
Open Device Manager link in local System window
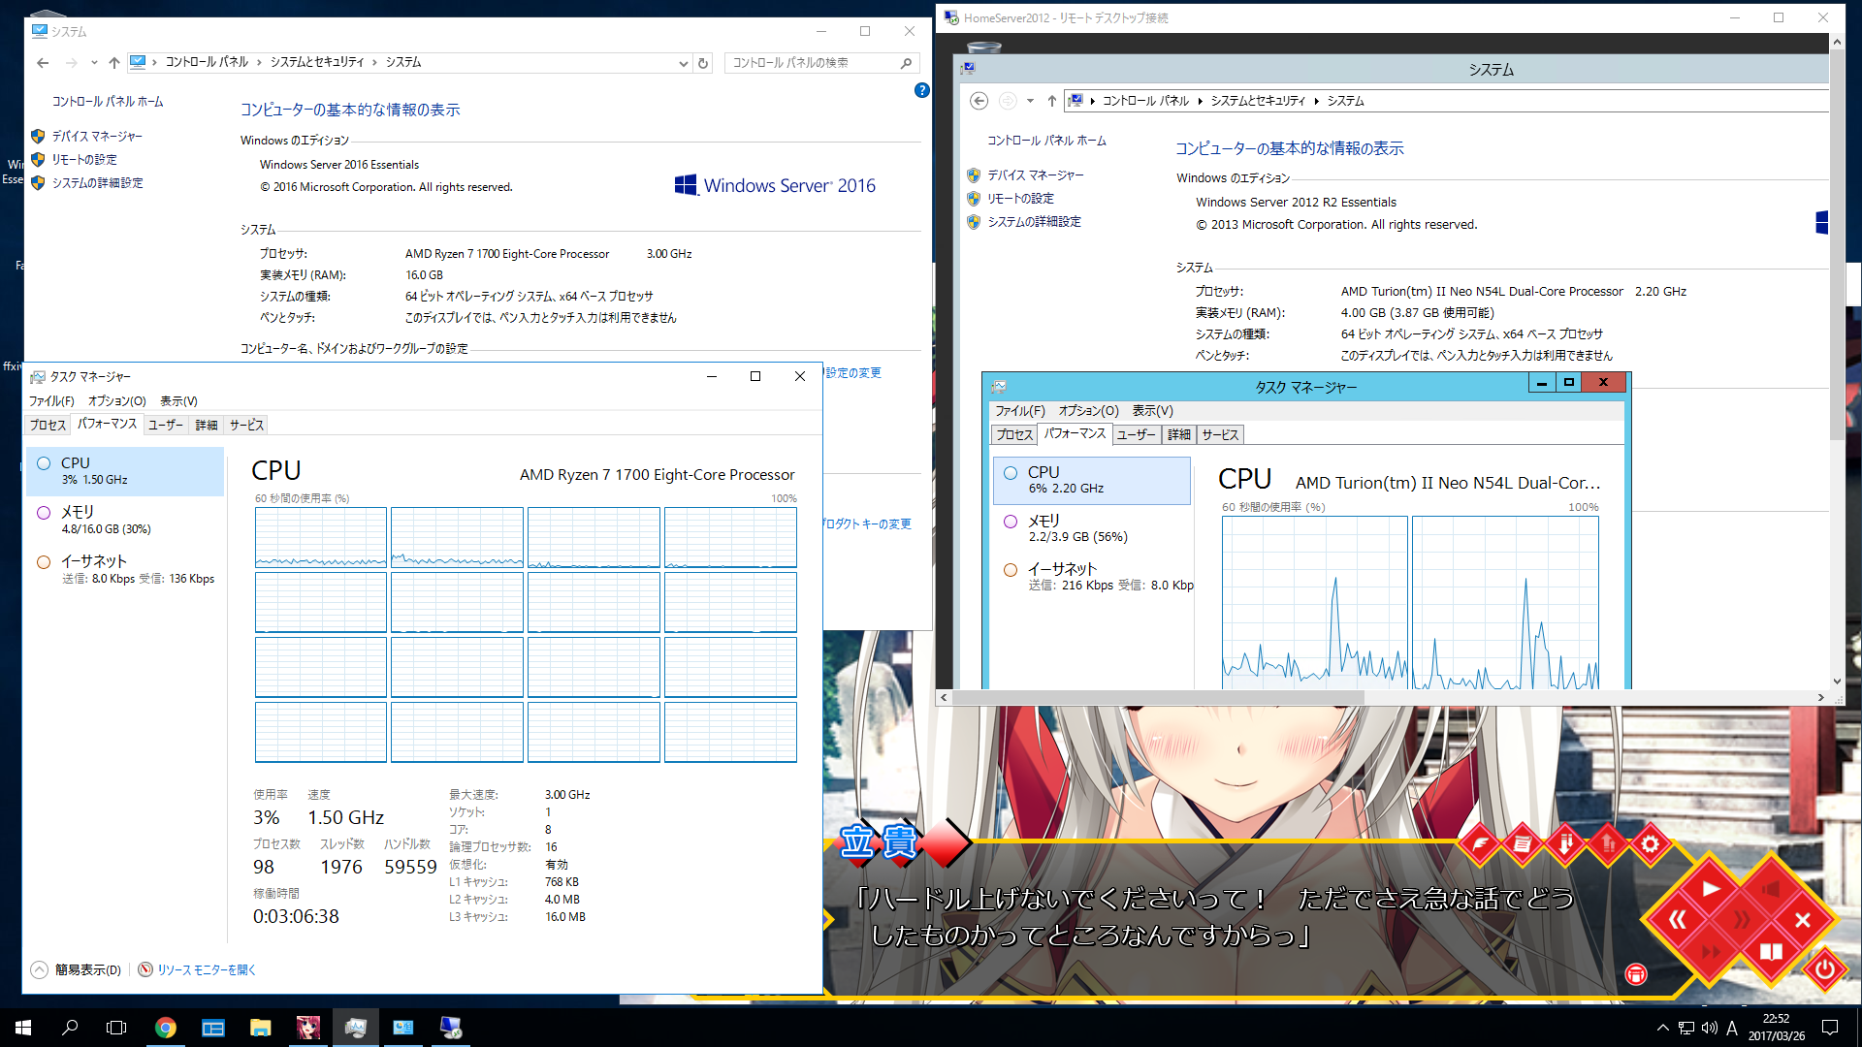(97, 137)
